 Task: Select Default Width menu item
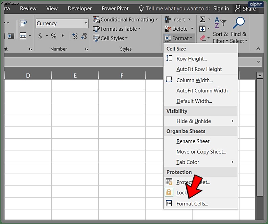[x=201, y=101]
